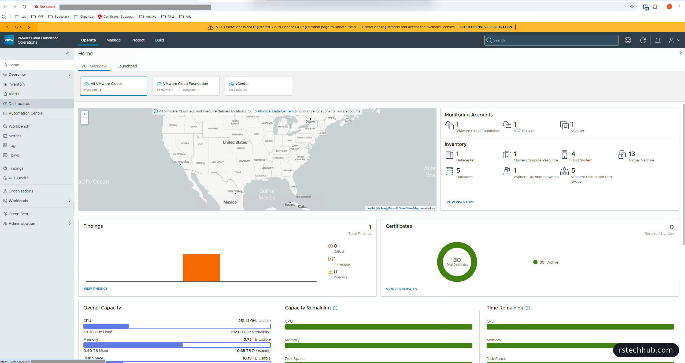The image size is (685, 363).
Task: Click the CPU overall capacity bar
Action: point(177,326)
